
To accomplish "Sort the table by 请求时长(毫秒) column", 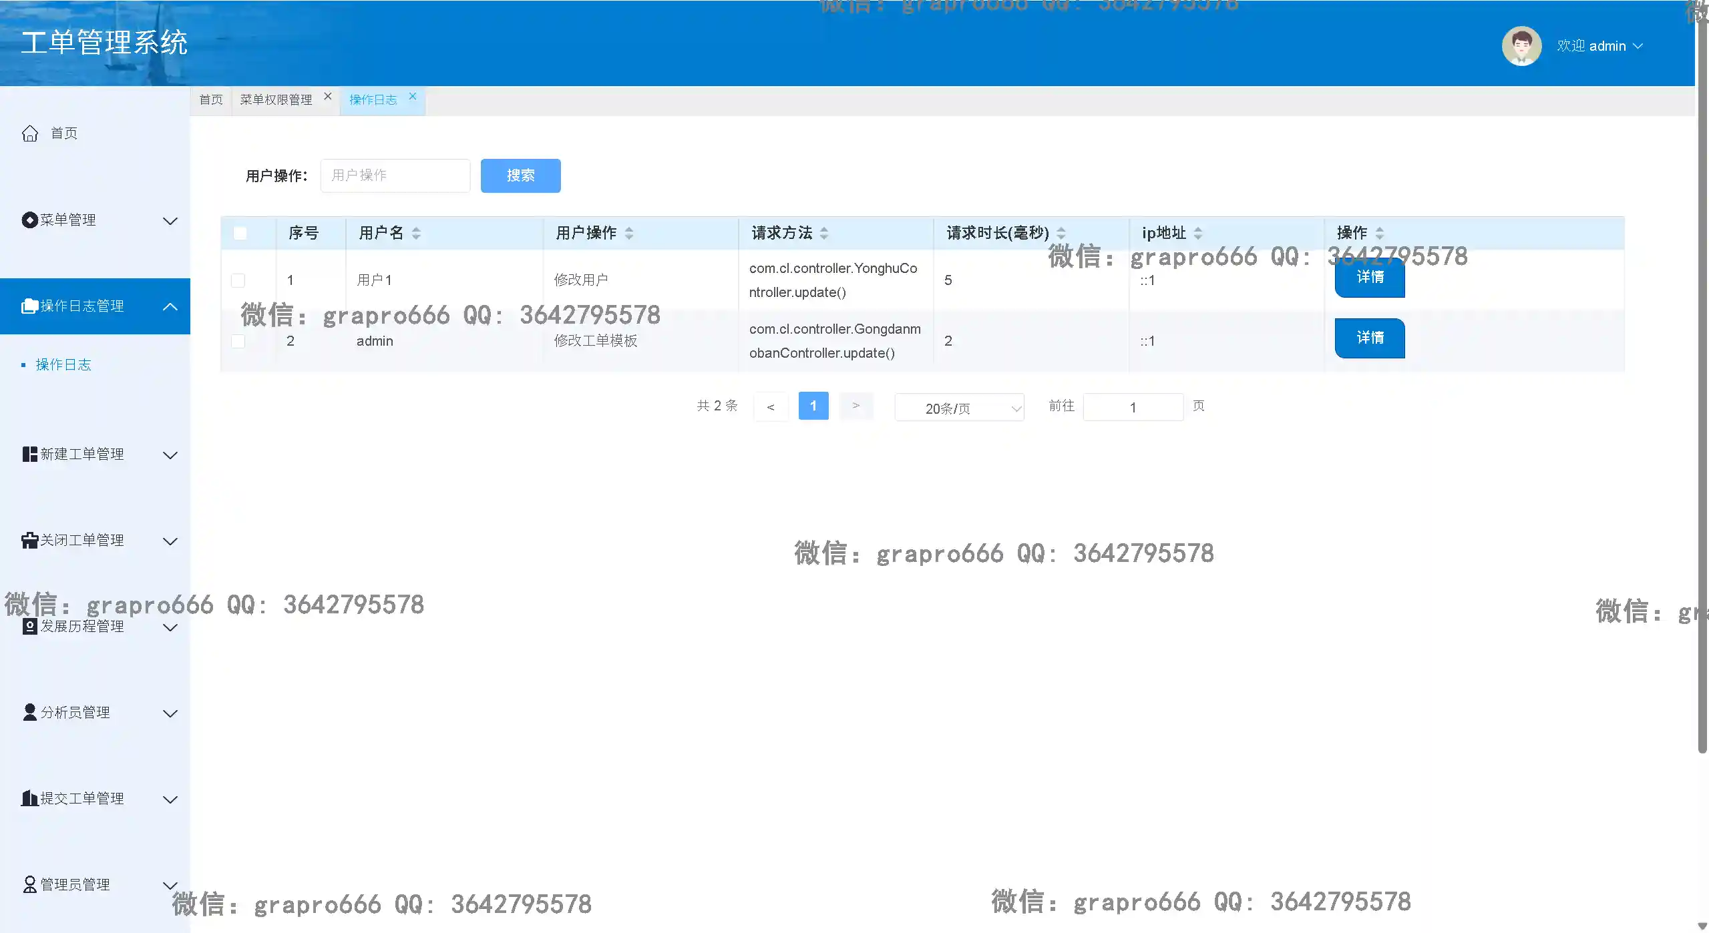I will 1063,232.
